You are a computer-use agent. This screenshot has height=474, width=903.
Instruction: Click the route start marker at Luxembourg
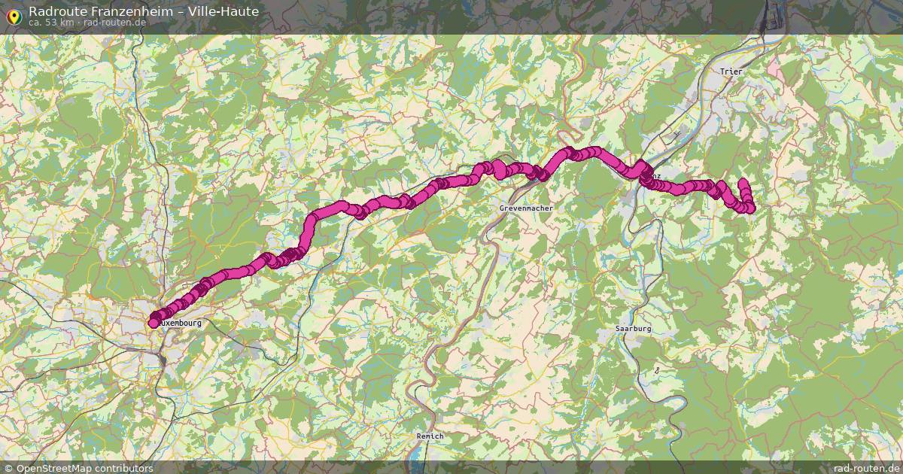pos(154,323)
